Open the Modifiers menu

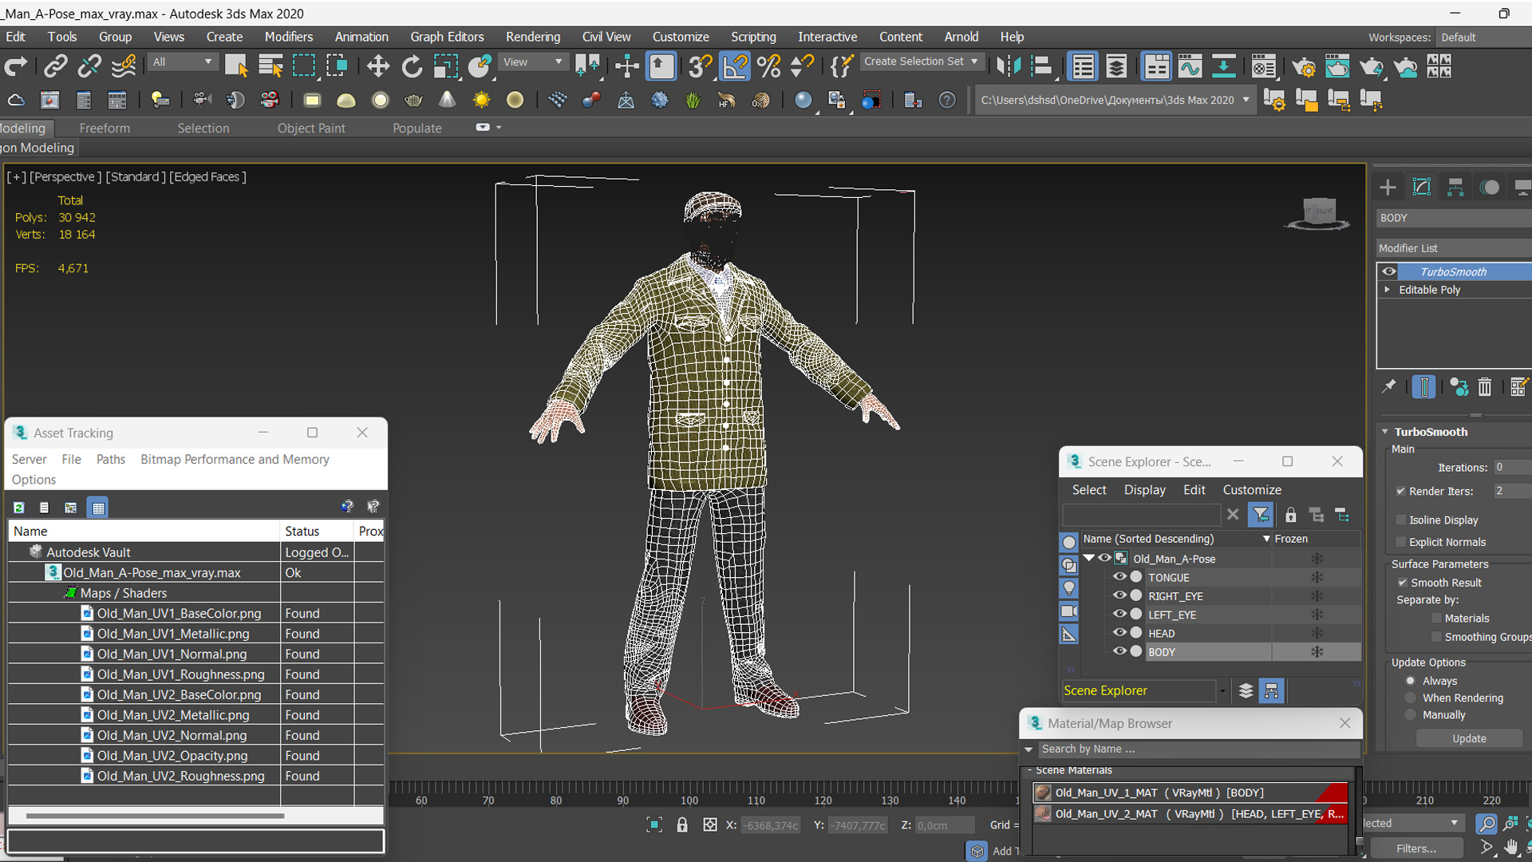[x=287, y=37]
